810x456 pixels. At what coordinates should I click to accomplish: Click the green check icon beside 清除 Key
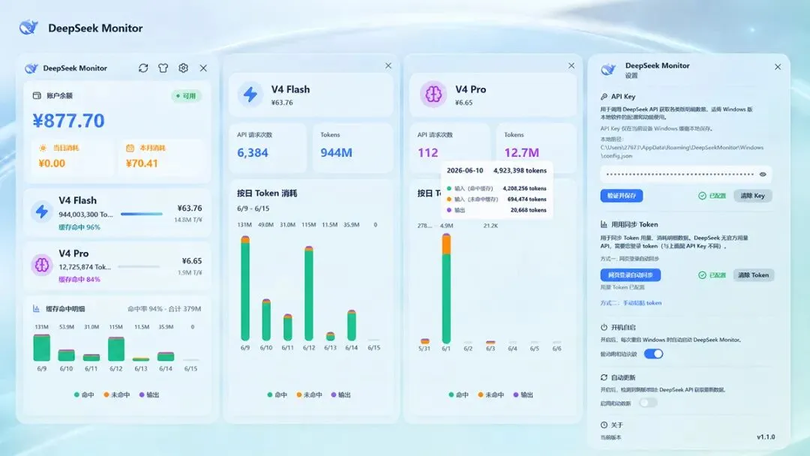coord(702,196)
